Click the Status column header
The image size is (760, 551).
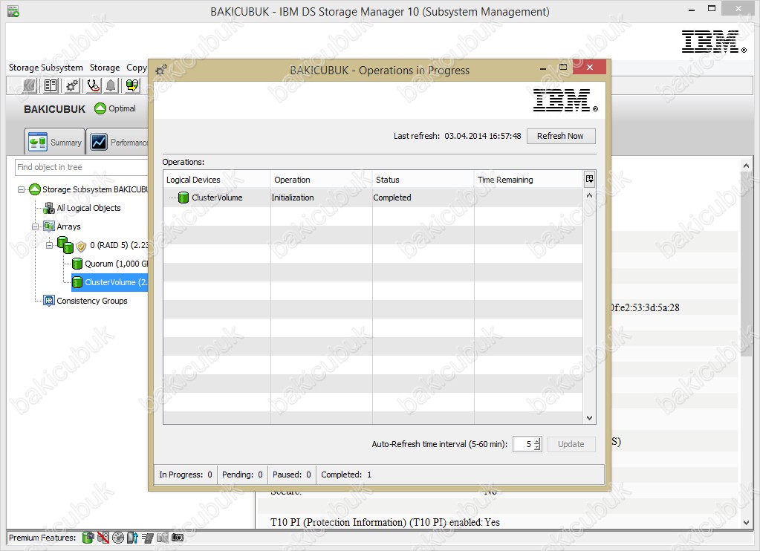tap(423, 179)
